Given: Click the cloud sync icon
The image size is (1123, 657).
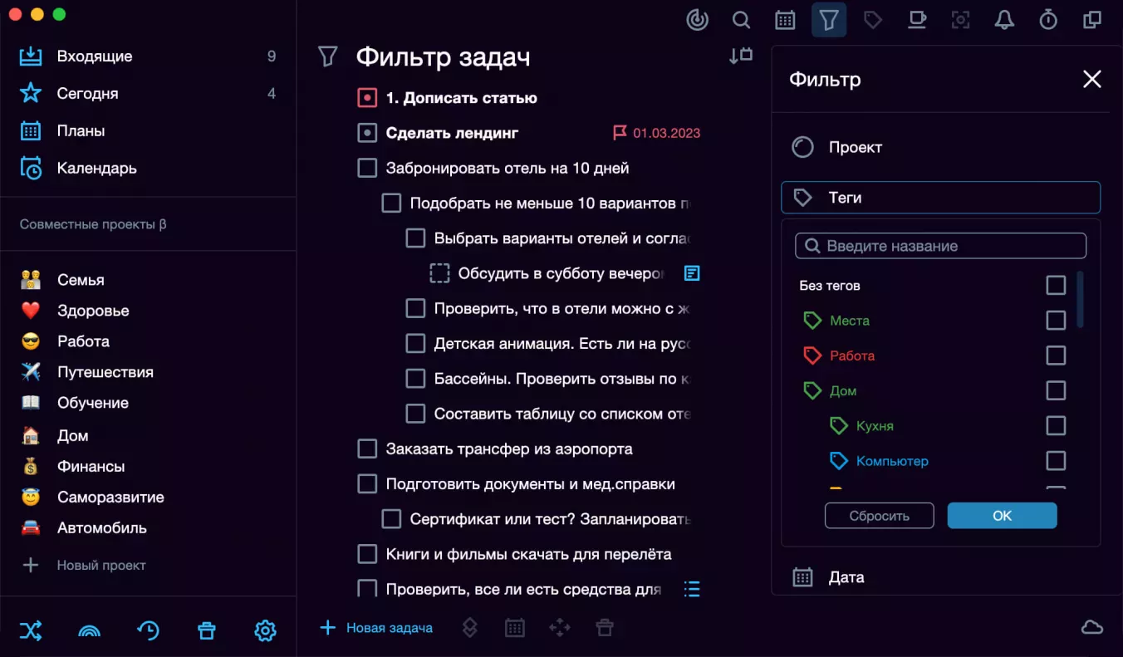Looking at the screenshot, I should click(1092, 627).
